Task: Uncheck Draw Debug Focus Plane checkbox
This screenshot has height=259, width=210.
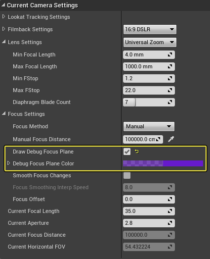Action: 127,152
